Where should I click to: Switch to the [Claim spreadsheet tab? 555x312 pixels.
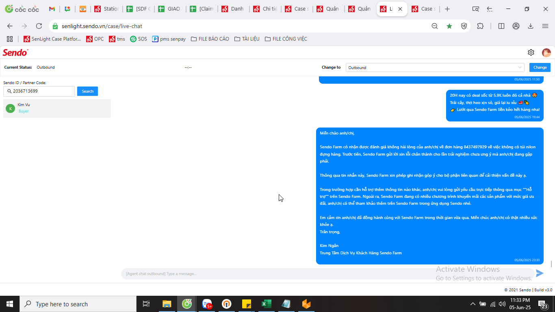click(202, 9)
